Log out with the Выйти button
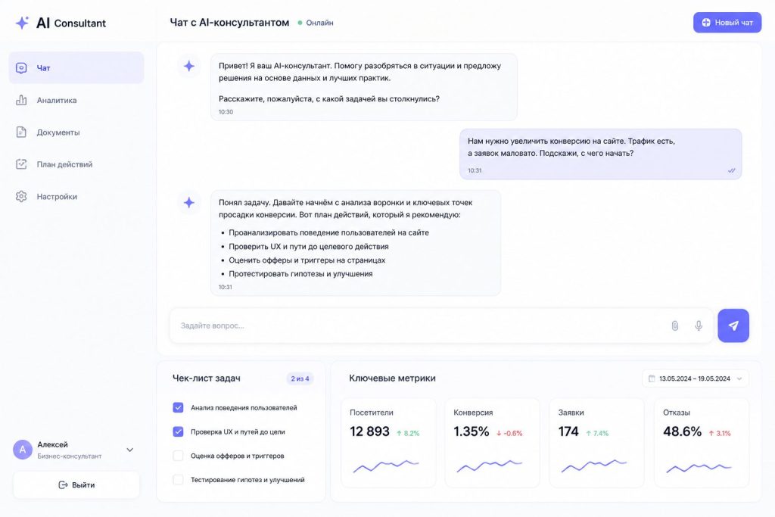 pos(76,485)
